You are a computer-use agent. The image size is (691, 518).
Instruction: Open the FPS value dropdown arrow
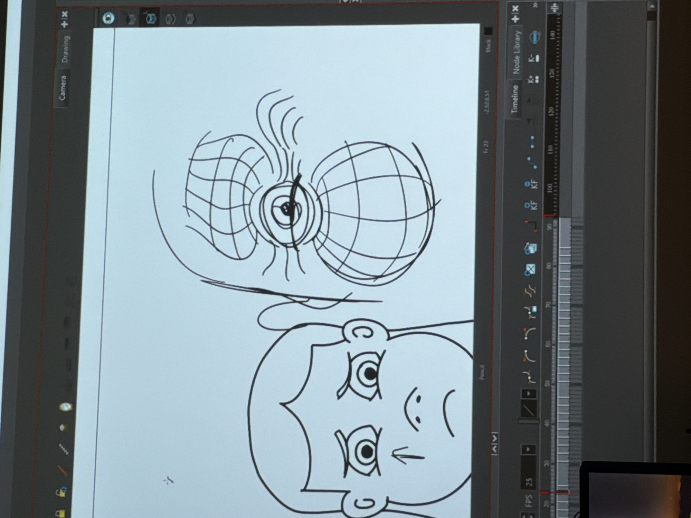pyautogui.click(x=528, y=449)
